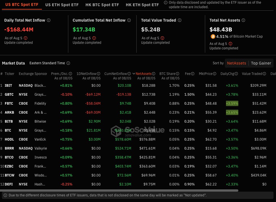The image size is (276, 202).
Task: Click highlighted +3.65% daily change for ARKB
Action: pos(232,113)
